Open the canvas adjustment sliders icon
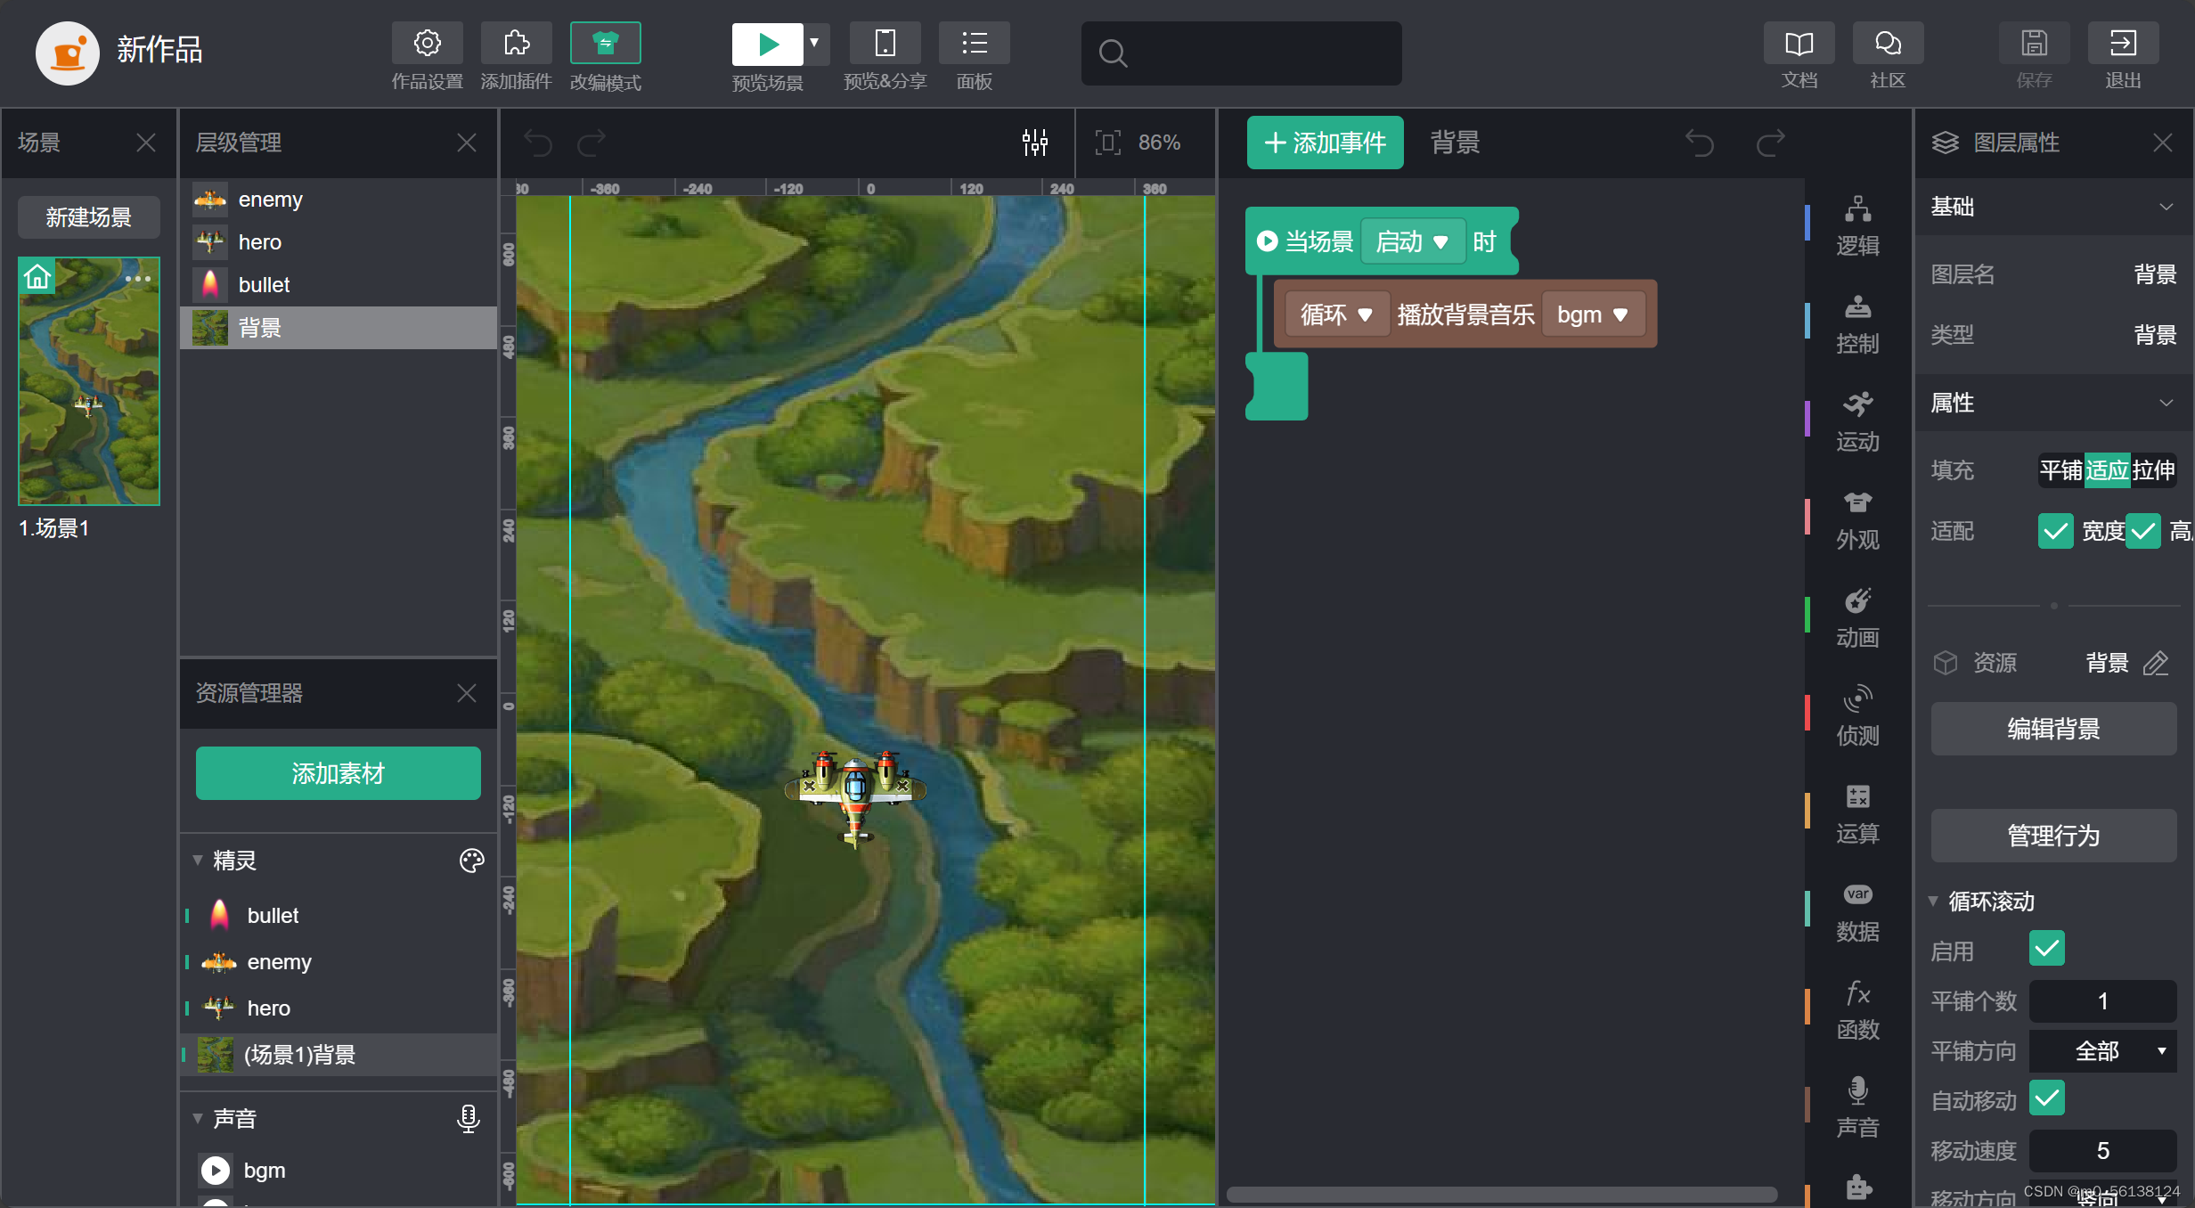 coord(1034,143)
